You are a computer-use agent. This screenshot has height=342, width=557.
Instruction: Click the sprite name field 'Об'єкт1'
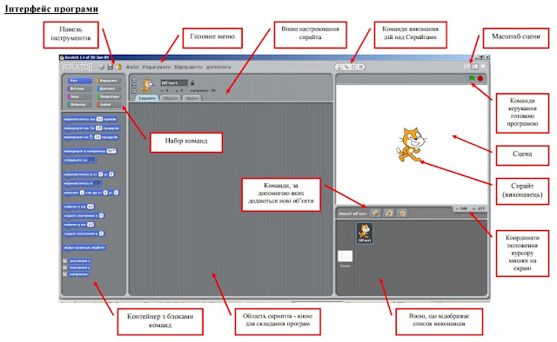(174, 83)
